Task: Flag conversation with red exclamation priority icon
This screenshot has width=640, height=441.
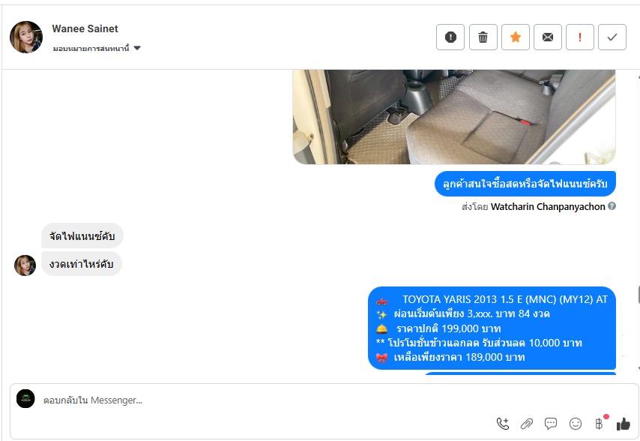Action: pyautogui.click(x=580, y=37)
